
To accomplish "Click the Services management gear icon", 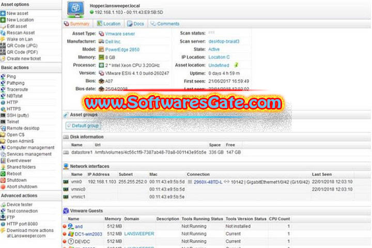I will click(x=3, y=154).
